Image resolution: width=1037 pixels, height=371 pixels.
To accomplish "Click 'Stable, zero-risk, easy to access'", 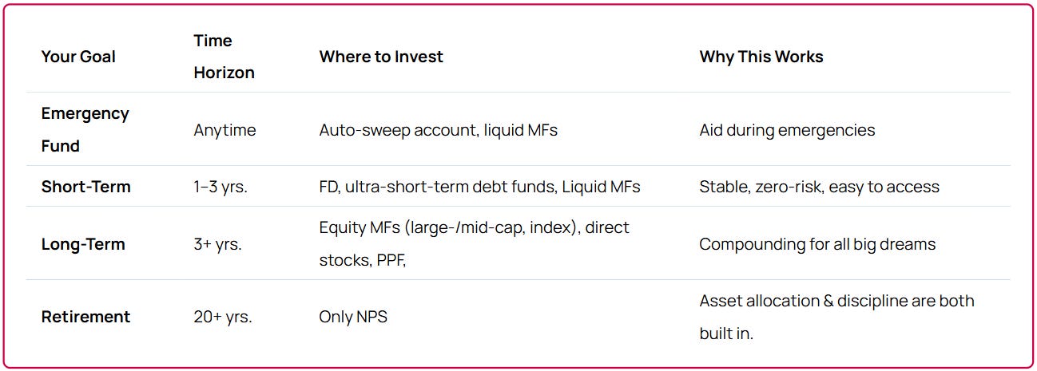I will pyautogui.click(x=819, y=187).
